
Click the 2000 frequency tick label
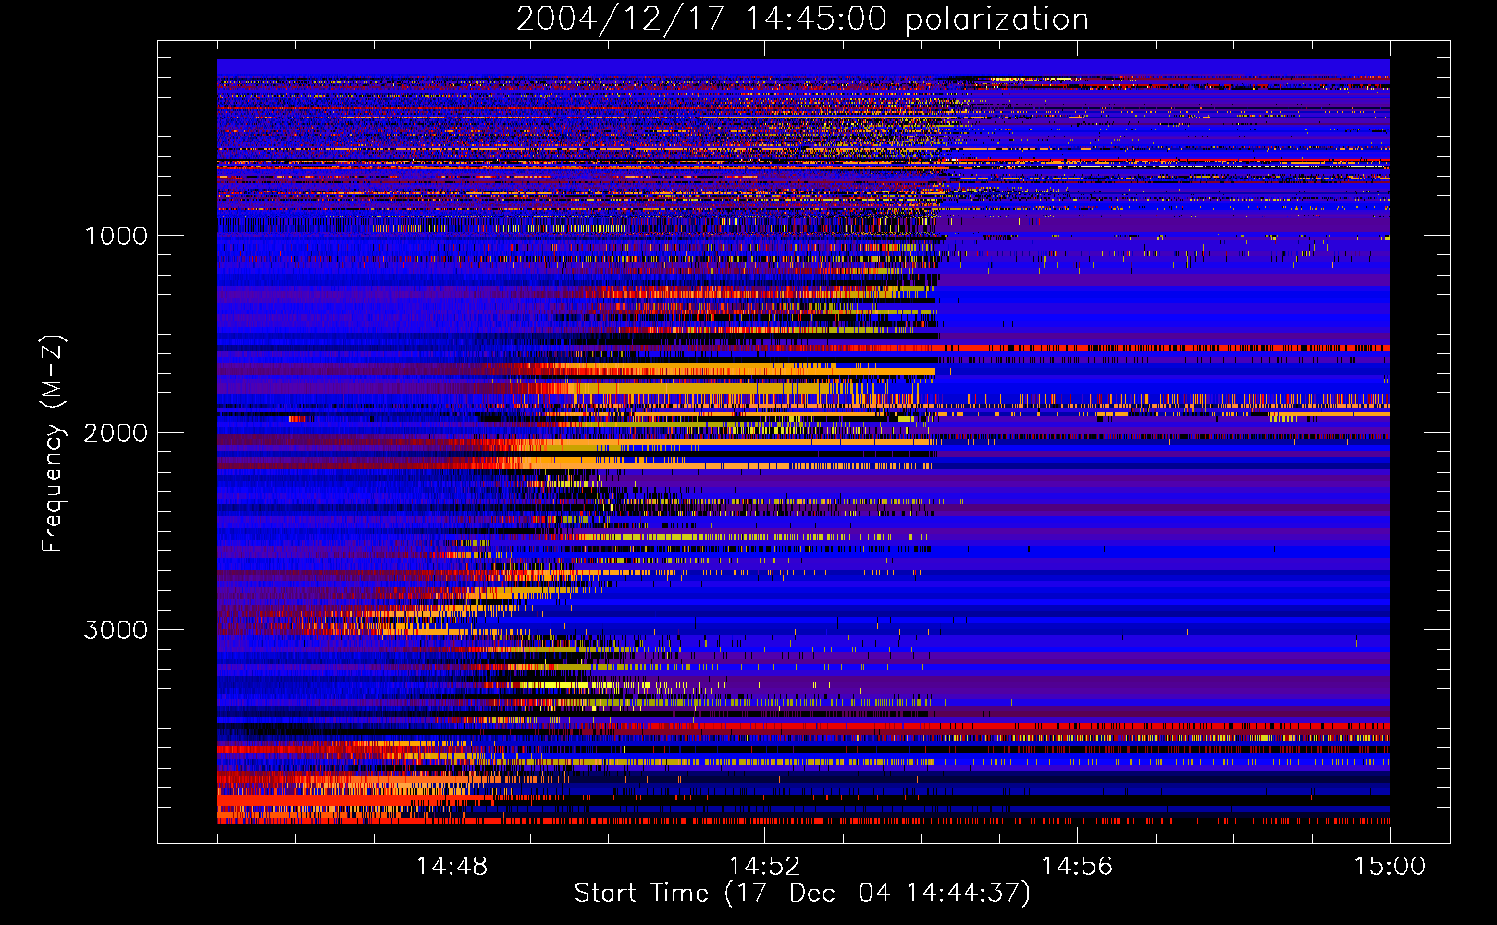[116, 433]
